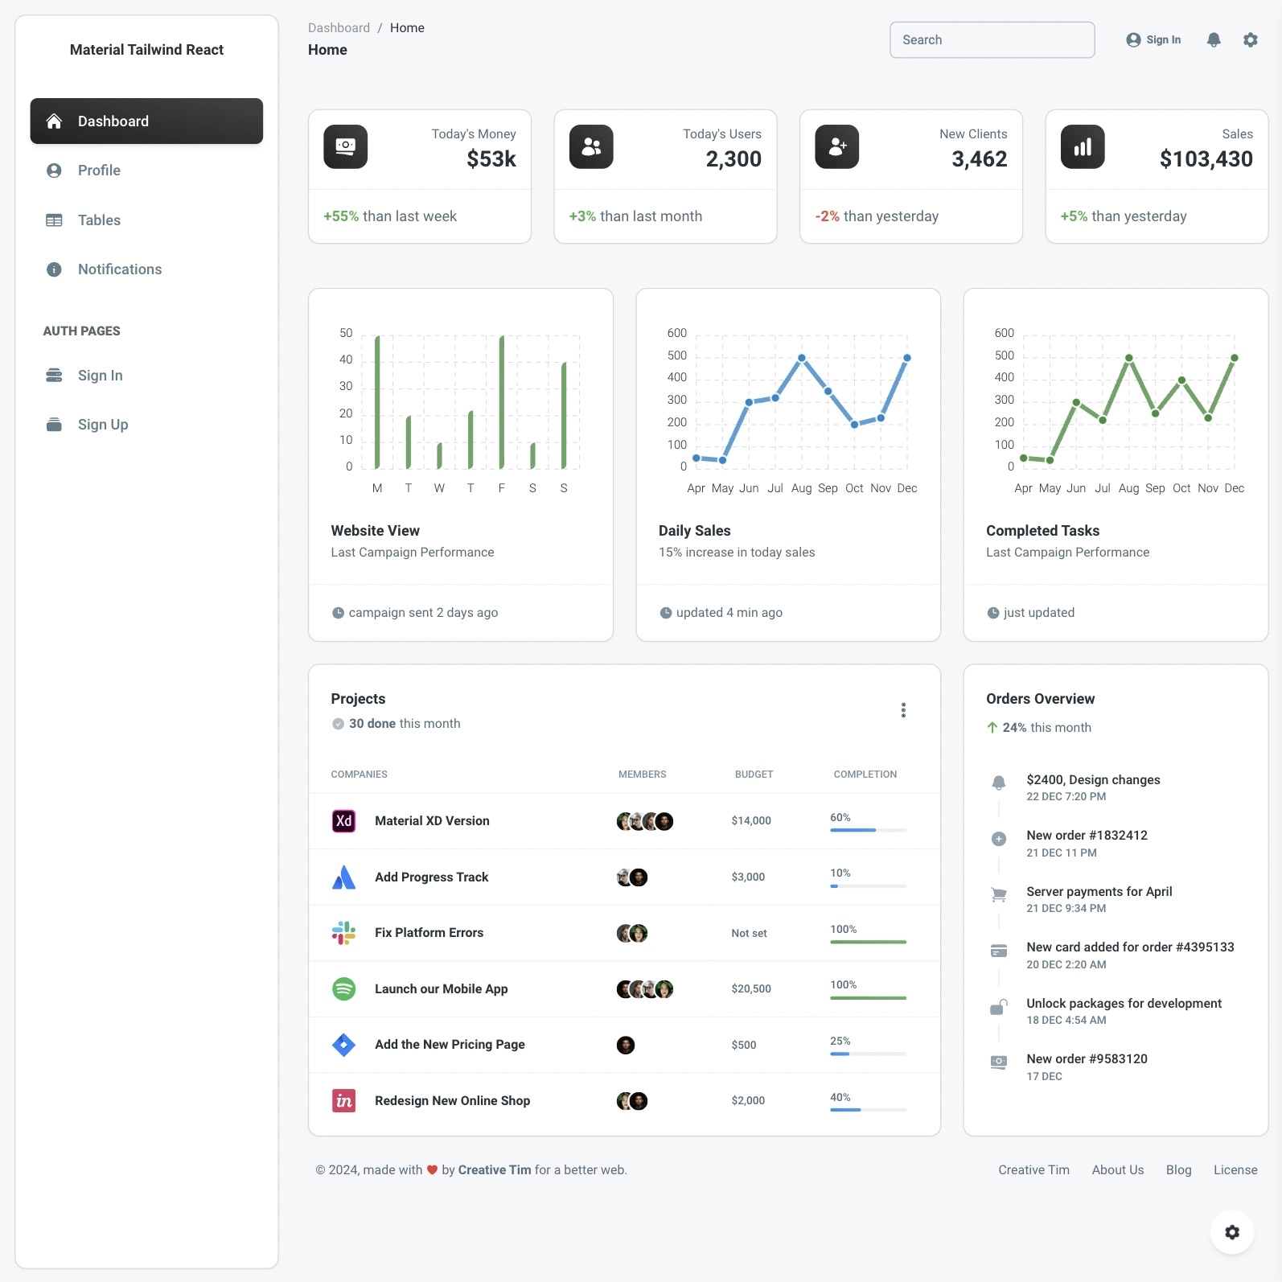
Task: Click Fix Platform Errors project name
Action: click(429, 933)
